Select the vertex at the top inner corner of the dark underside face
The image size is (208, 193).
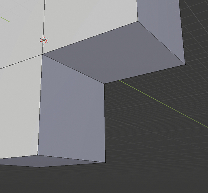(138, 21)
